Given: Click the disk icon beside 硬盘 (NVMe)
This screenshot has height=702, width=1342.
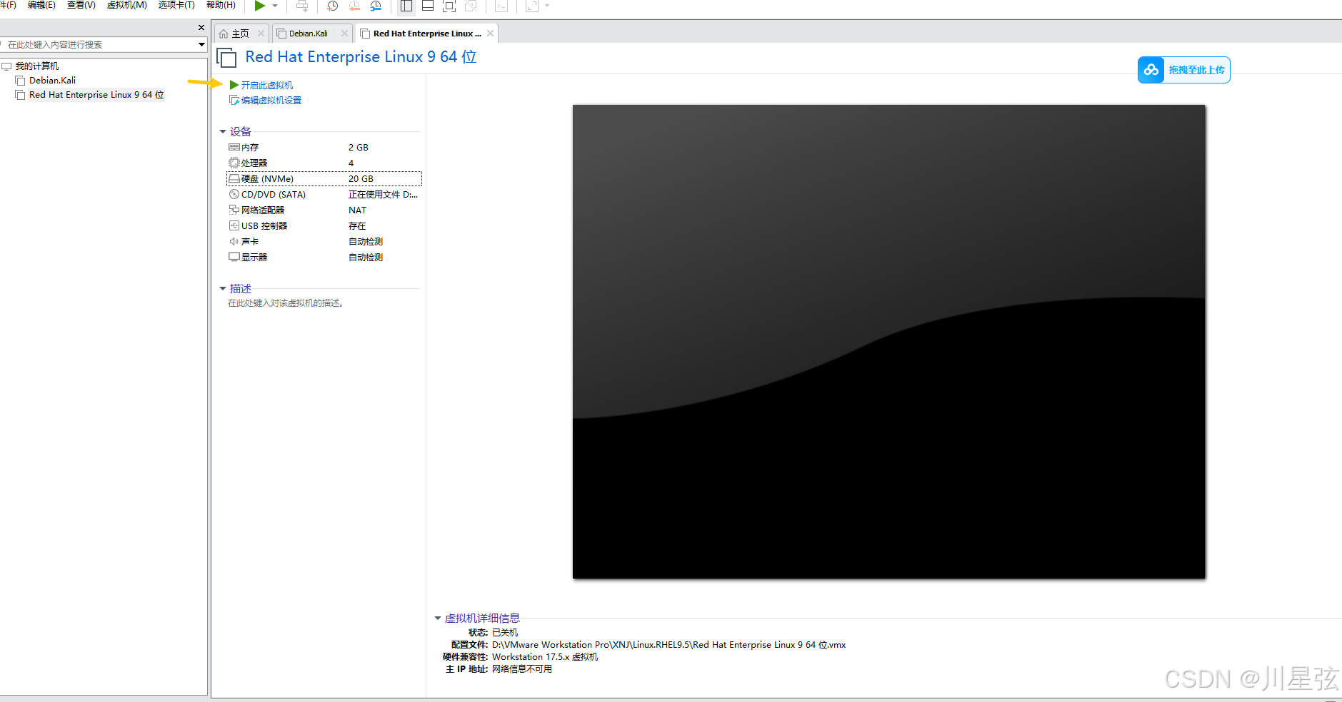Looking at the screenshot, I should point(234,178).
